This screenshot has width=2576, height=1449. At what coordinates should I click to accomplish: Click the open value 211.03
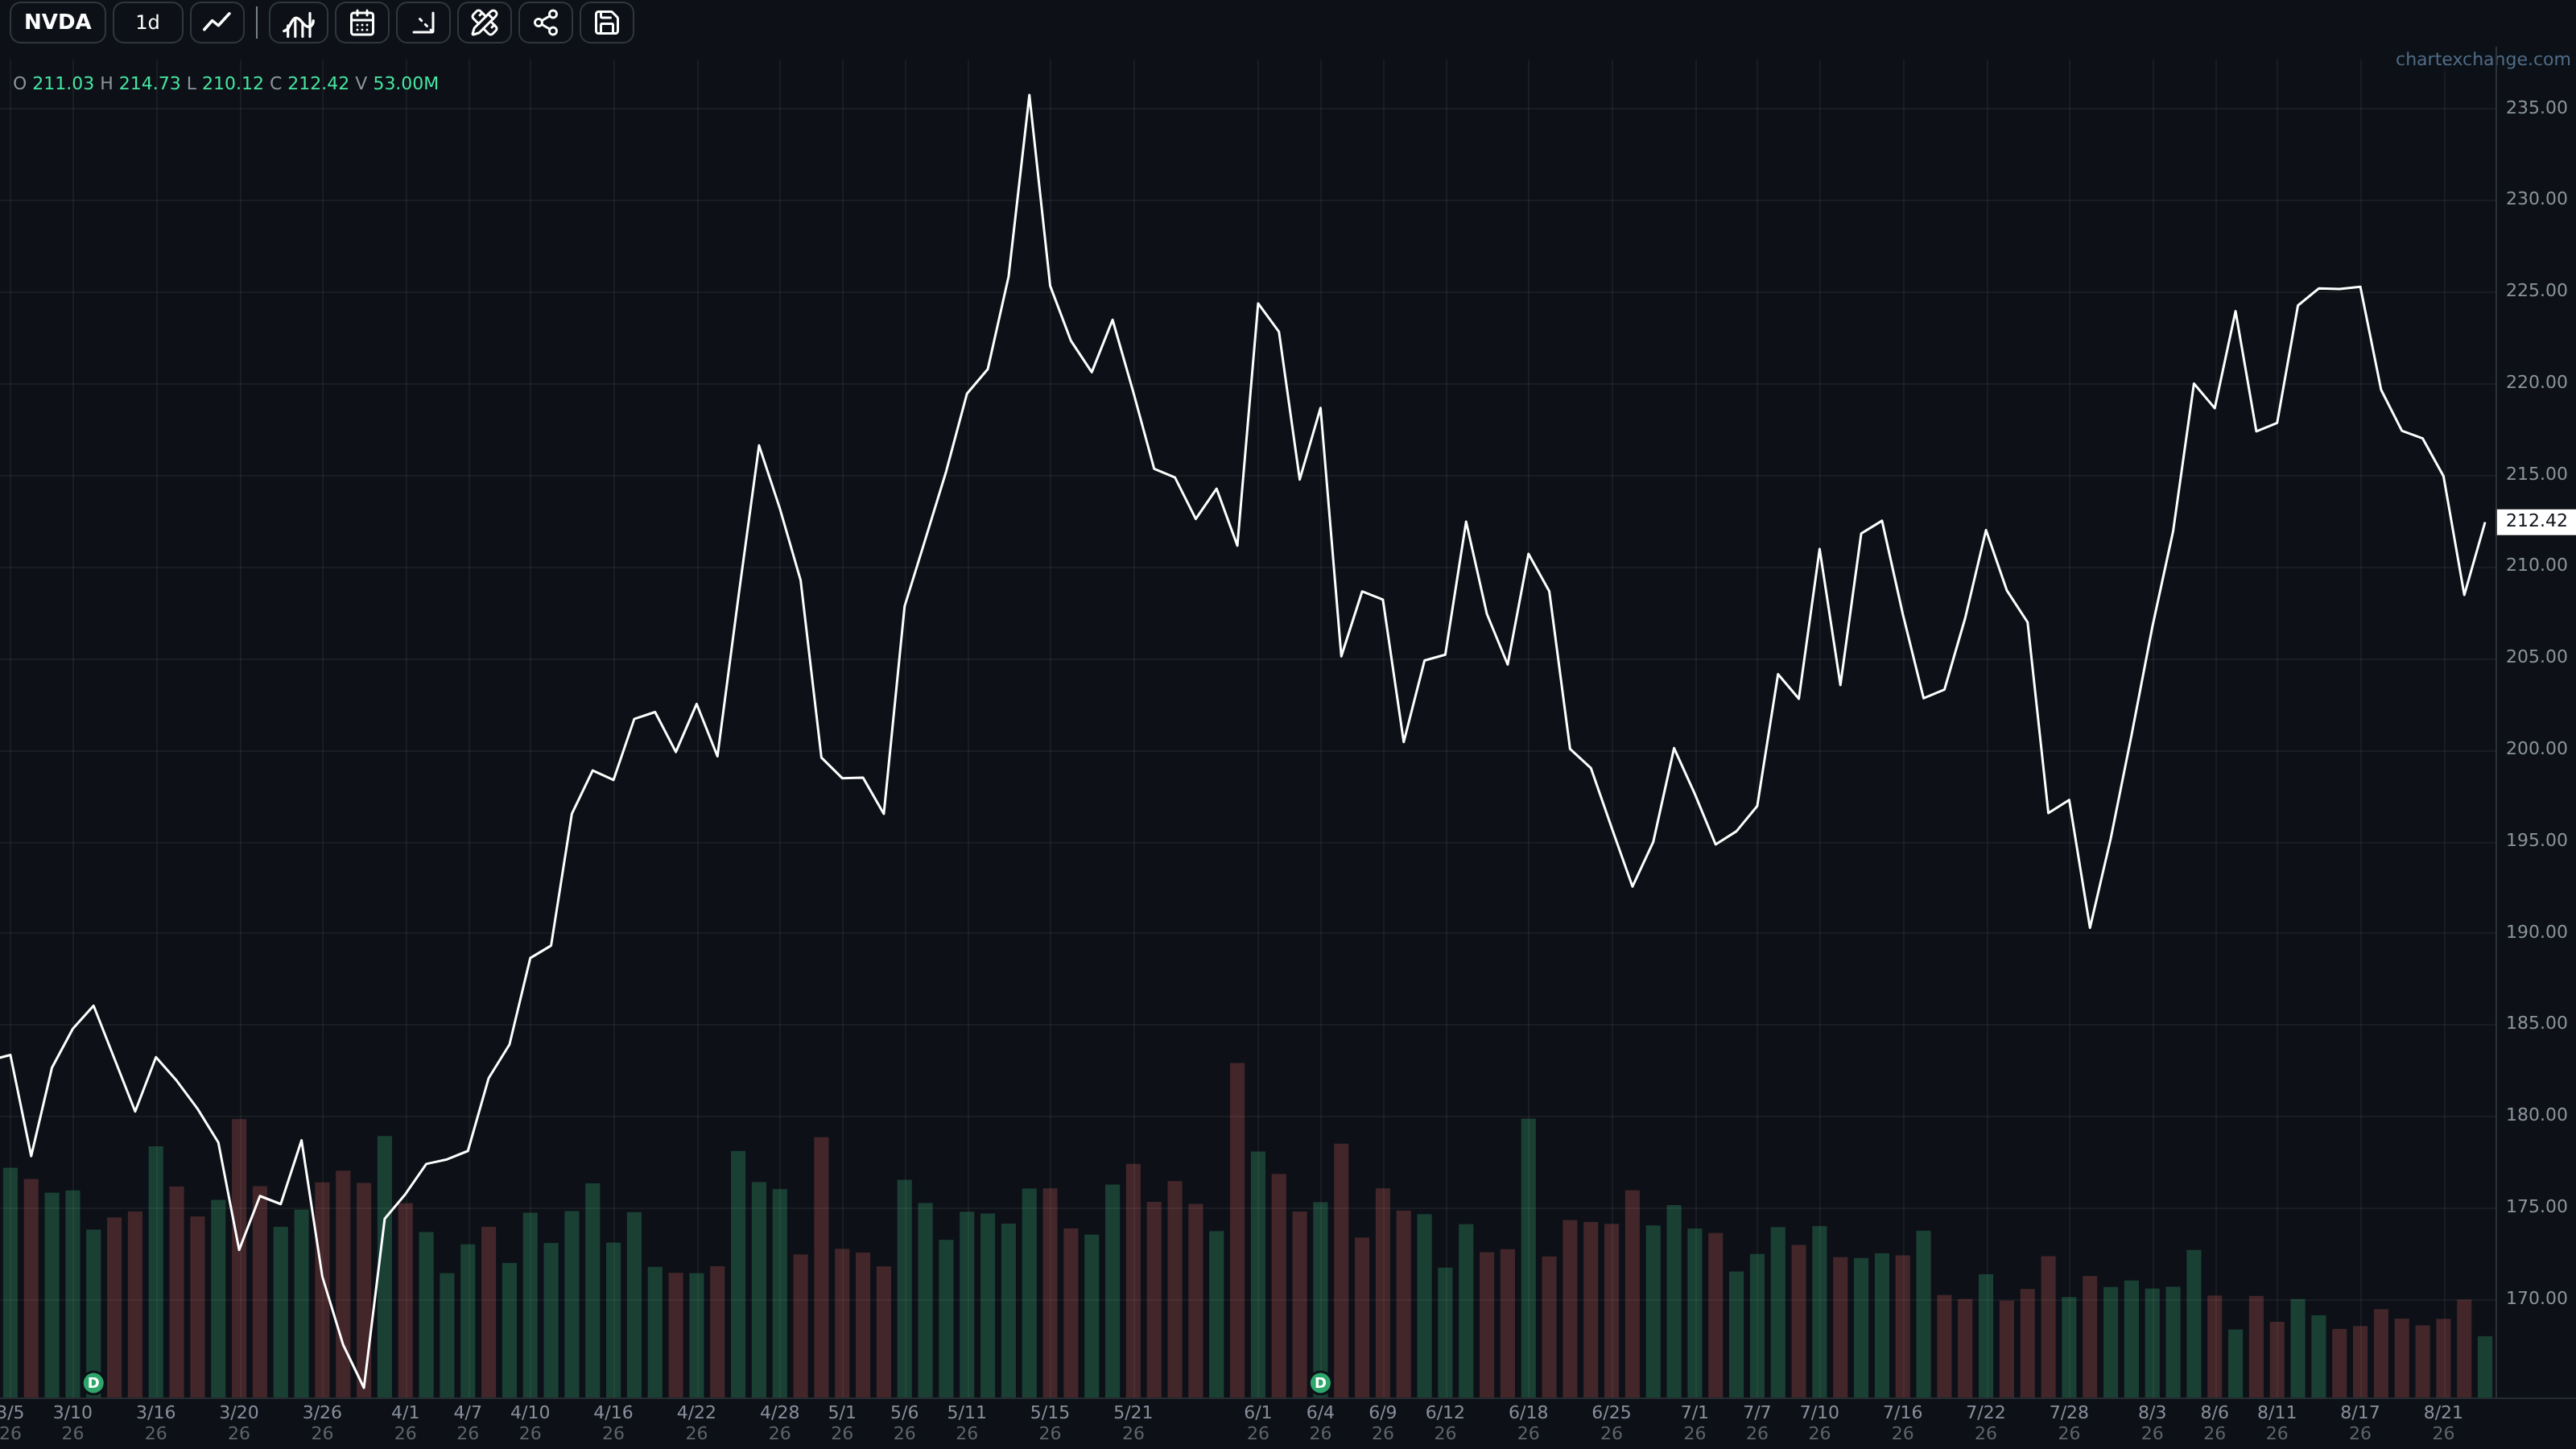(x=63, y=83)
